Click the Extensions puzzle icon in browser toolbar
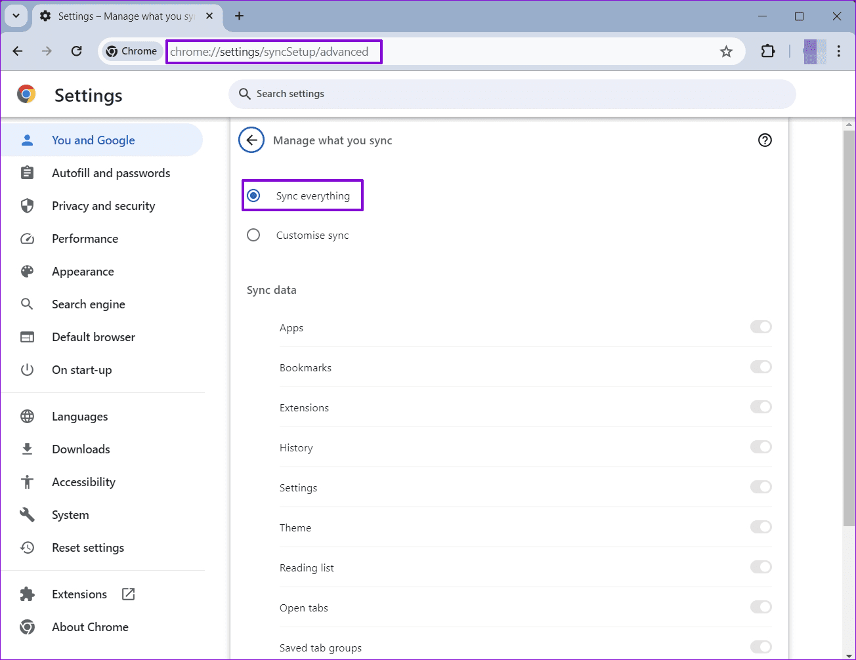 point(767,51)
